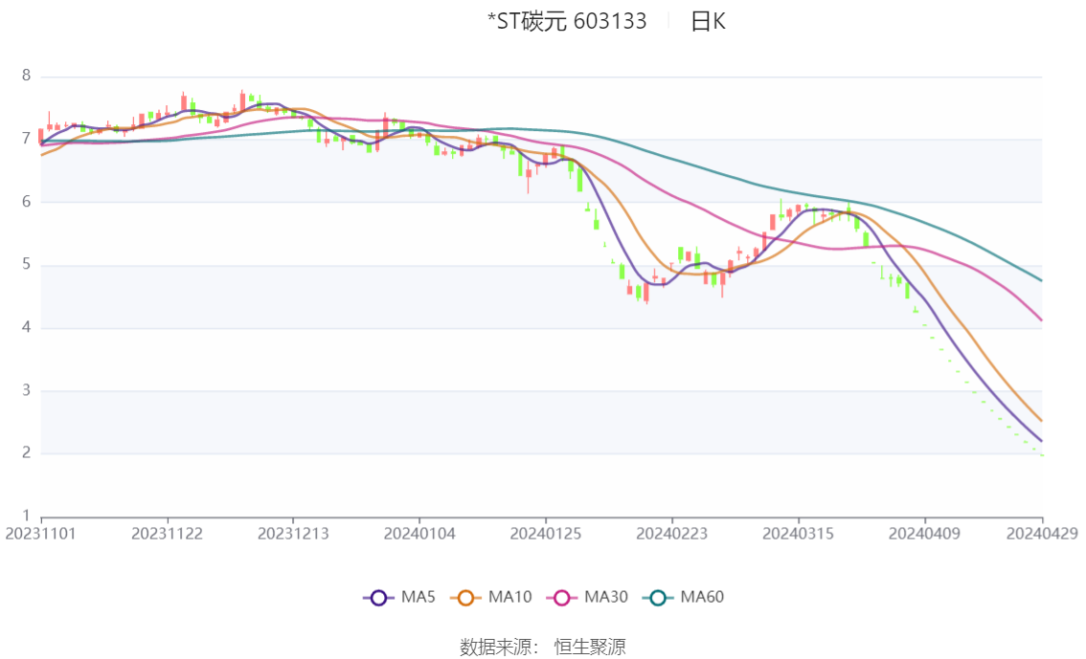Click y-axis value 4
The width and height of the screenshot is (1086, 659).
26,327
